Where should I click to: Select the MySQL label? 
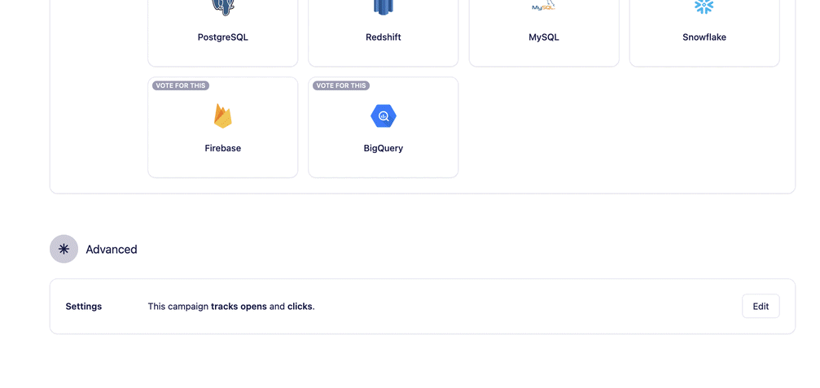(x=544, y=37)
